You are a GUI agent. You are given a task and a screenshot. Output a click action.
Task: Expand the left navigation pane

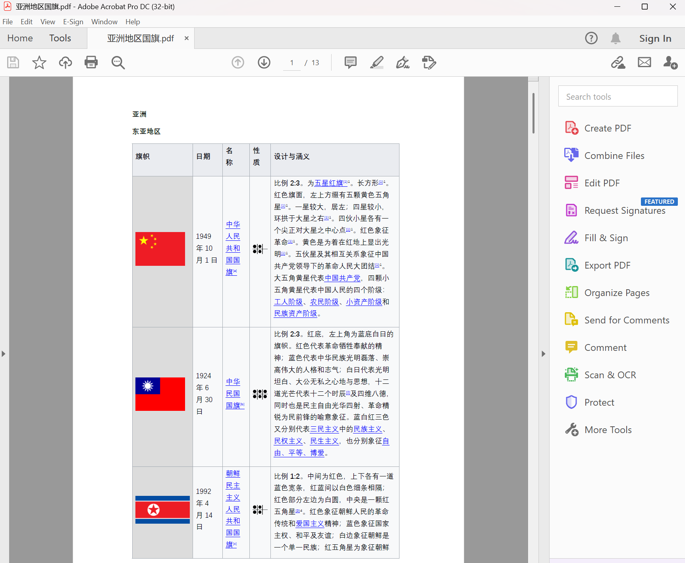3,354
